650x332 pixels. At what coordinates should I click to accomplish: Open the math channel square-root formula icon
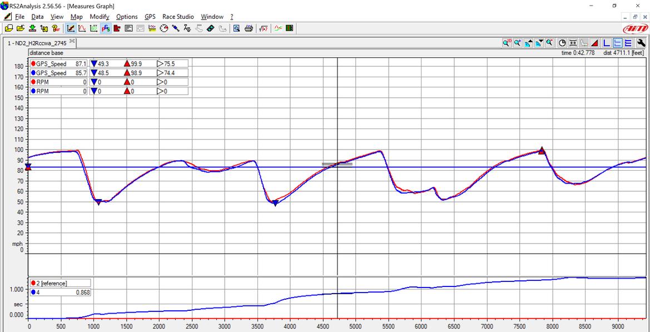[264, 28]
